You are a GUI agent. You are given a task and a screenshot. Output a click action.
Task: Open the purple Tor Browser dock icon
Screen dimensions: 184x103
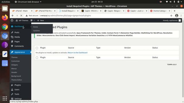pyautogui.click(x=5, y=45)
